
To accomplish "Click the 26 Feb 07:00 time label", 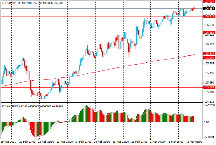I will [x=140, y=142].
